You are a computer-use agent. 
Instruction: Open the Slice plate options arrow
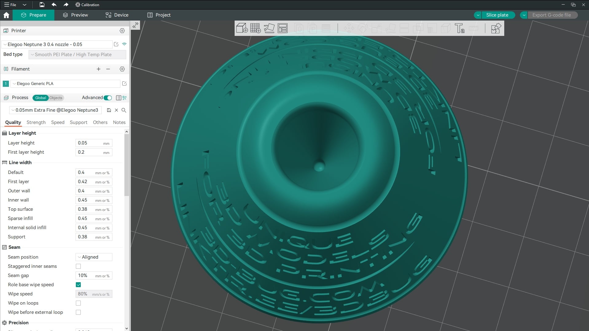click(x=478, y=15)
